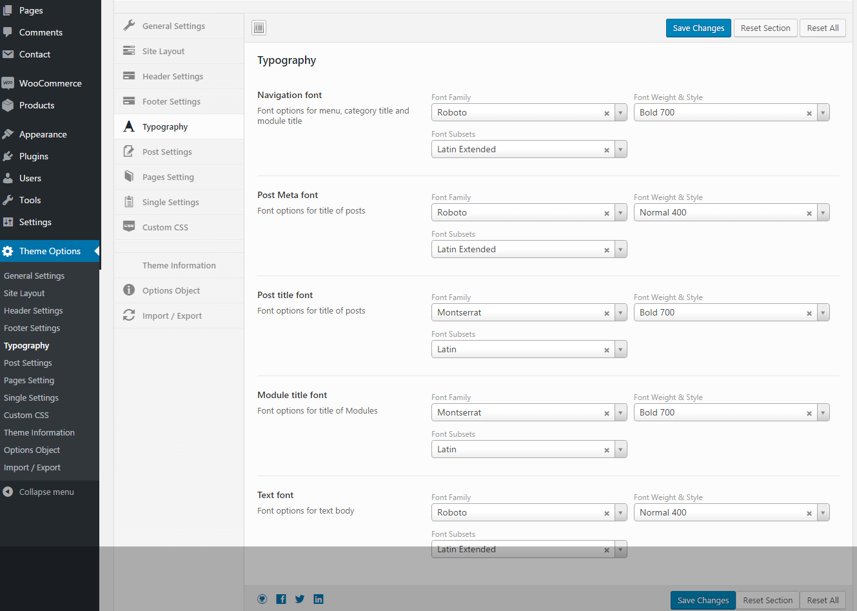Click the top Save Changes button
Screen dimensions: 857x611
[x=698, y=28]
